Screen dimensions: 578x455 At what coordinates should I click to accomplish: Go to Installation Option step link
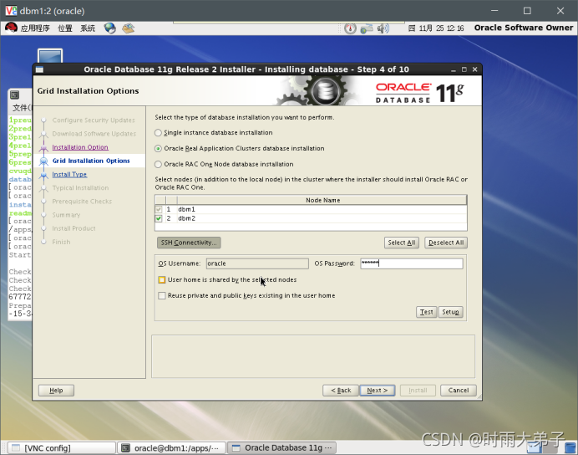80,147
